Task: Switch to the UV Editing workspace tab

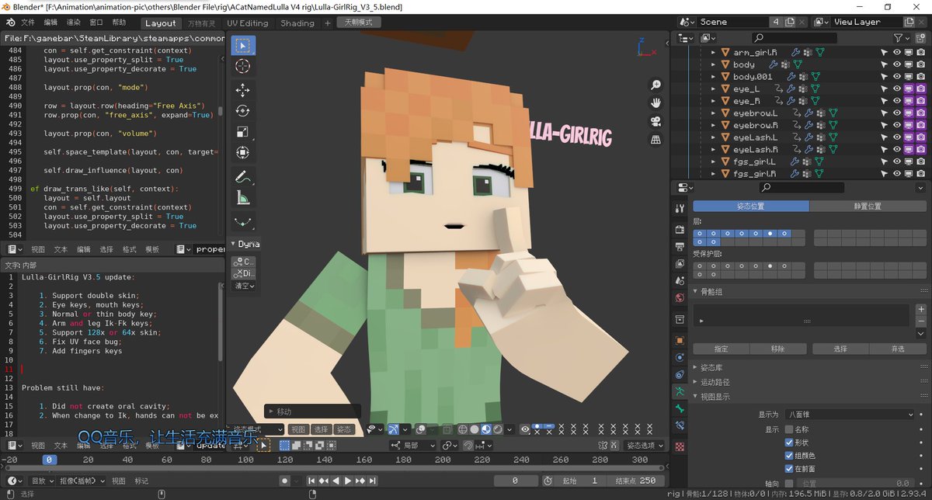Action: (x=247, y=23)
